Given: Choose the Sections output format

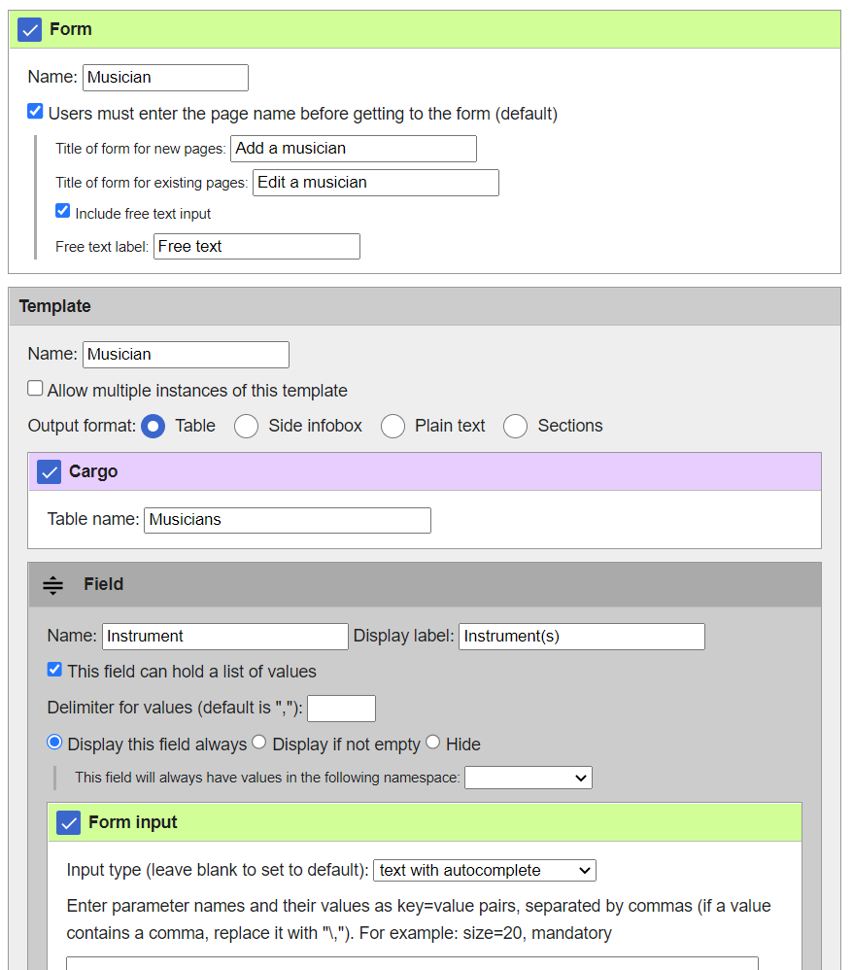Looking at the screenshot, I should pyautogui.click(x=515, y=427).
